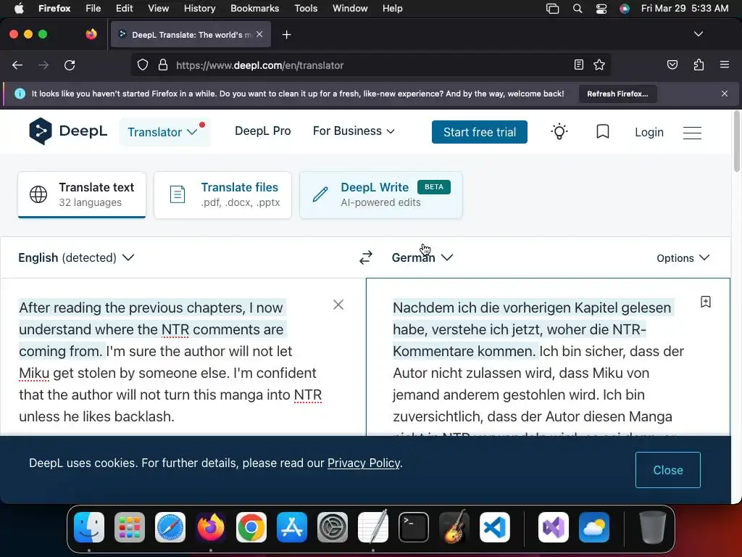Swap source and target languages
The height and width of the screenshot is (557, 742).
pyautogui.click(x=366, y=257)
